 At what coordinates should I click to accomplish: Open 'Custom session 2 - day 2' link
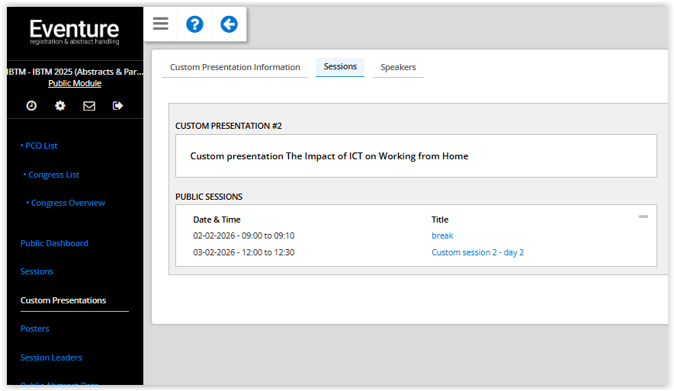(477, 253)
